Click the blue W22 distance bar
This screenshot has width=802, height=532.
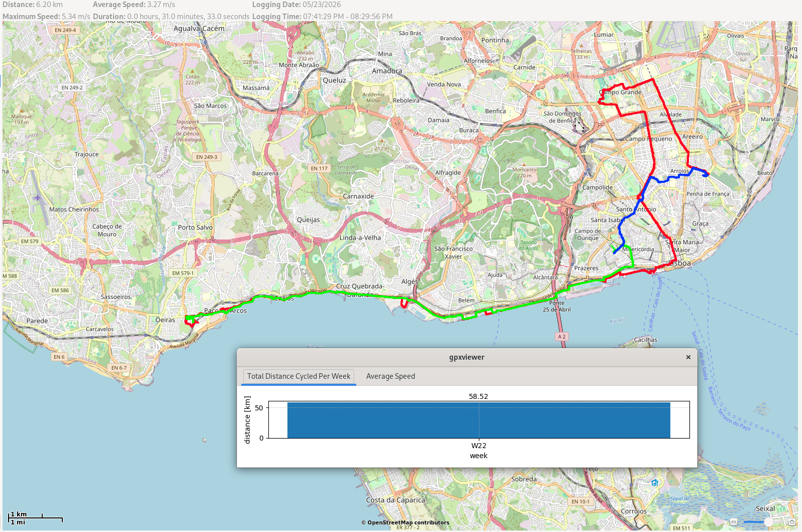(x=478, y=420)
